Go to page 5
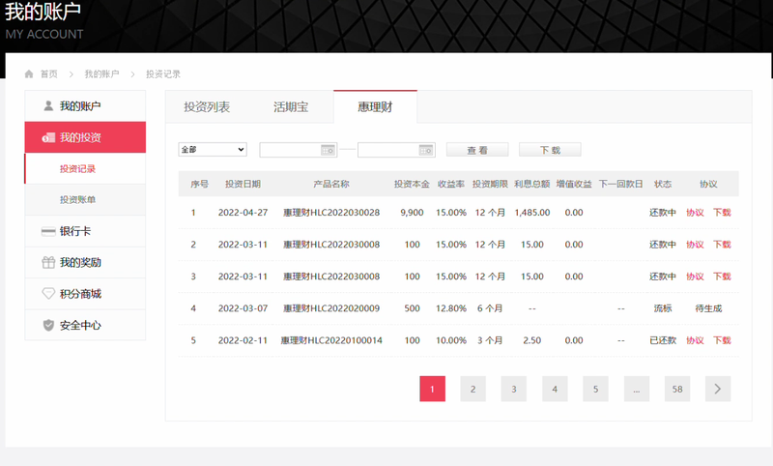Image resolution: width=773 pixels, height=466 pixels. pos(595,389)
